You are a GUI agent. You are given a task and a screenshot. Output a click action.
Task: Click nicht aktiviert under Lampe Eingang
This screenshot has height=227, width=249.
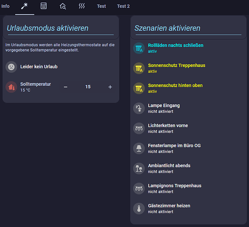(161, 111)
